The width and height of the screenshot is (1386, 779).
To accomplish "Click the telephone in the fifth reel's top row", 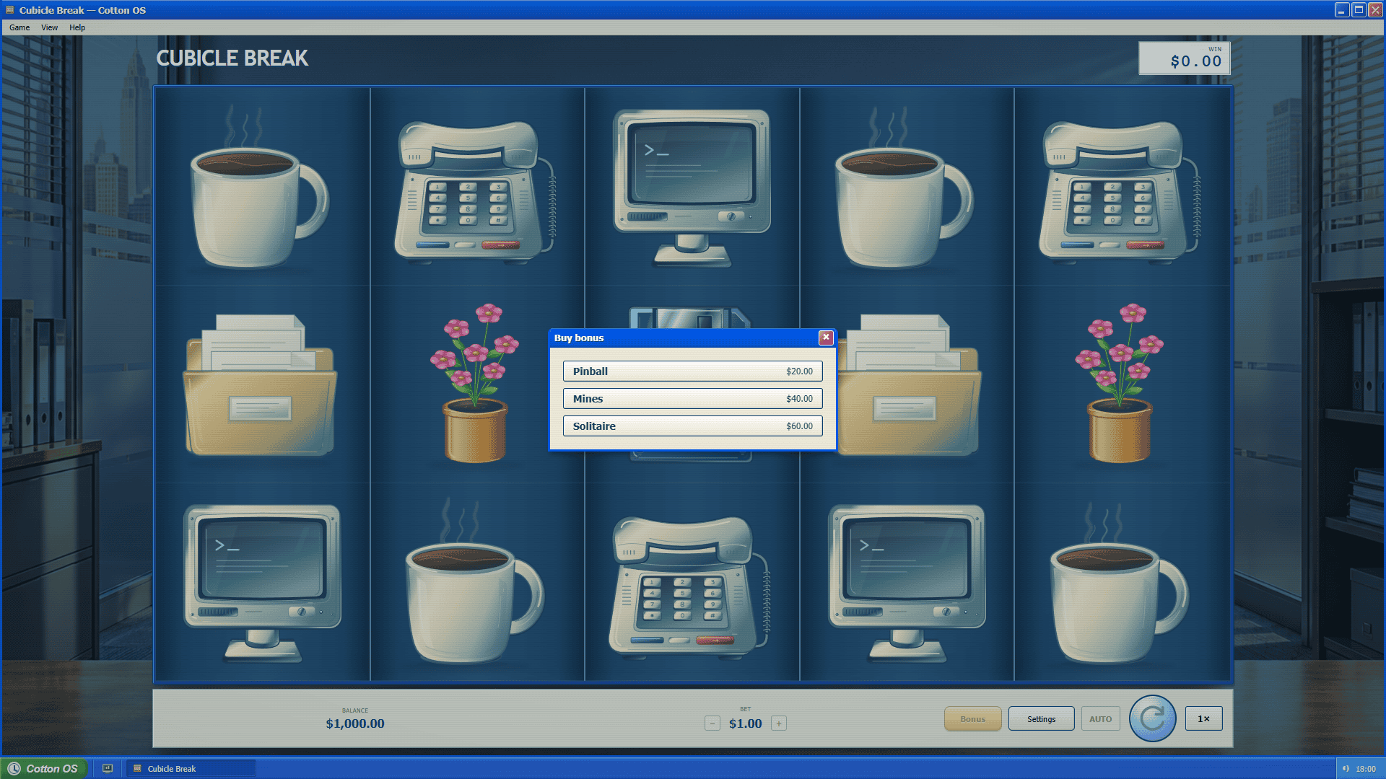I will pos(1120,191).
